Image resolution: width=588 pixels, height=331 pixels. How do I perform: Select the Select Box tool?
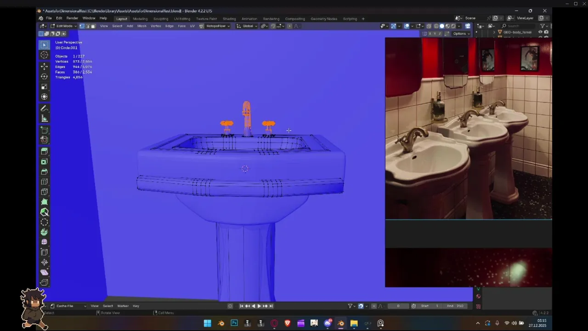44,45
